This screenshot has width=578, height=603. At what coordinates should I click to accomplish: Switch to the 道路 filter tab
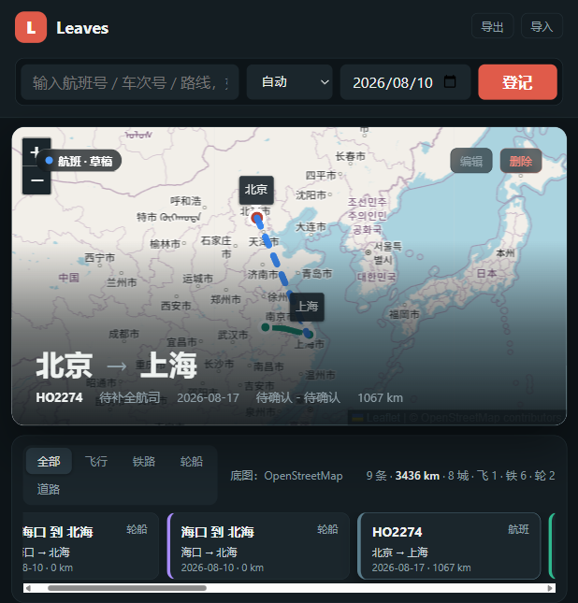pos(49,489)
